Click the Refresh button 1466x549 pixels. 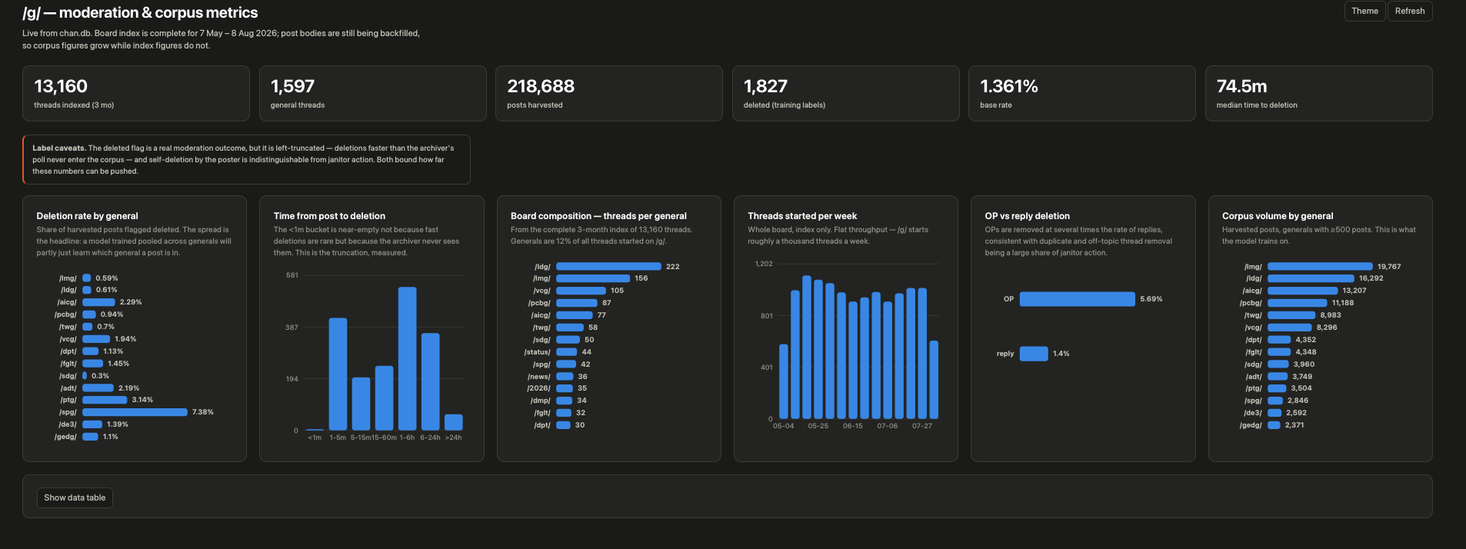click(x=1409, y=11)
